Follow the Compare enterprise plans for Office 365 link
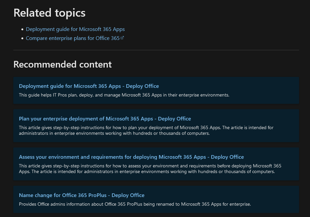The image size is (310, 217). [72, 38]
